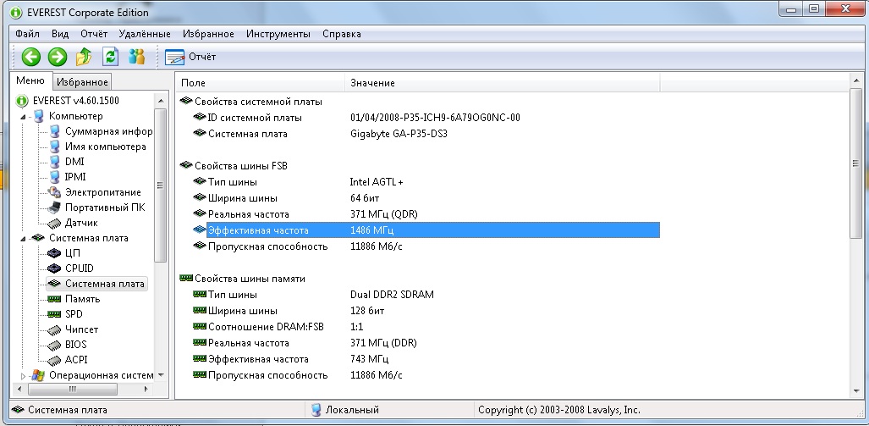Switch to the Избранное tab
The width and height of the screenshot is (869, 426).
82,82
